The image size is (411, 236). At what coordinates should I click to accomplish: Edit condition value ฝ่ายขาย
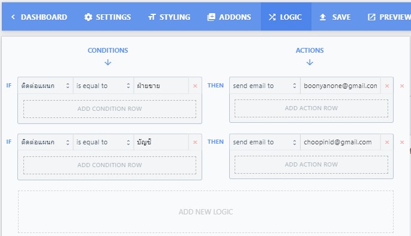(161, 86)
